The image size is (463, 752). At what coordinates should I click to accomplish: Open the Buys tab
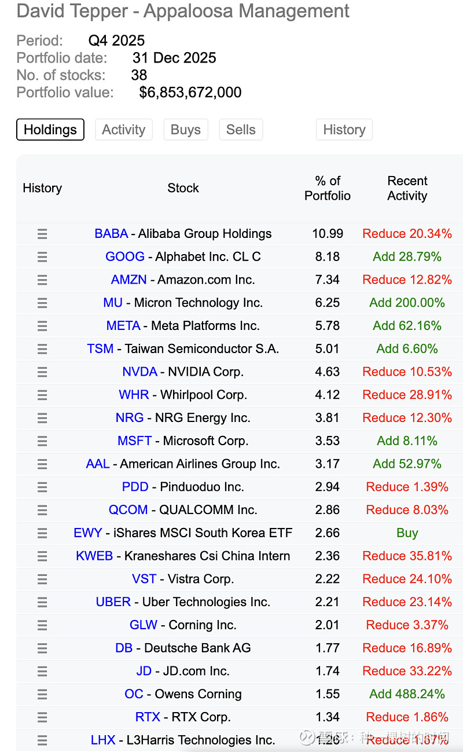pyautogui.click(x=186, y=130)
